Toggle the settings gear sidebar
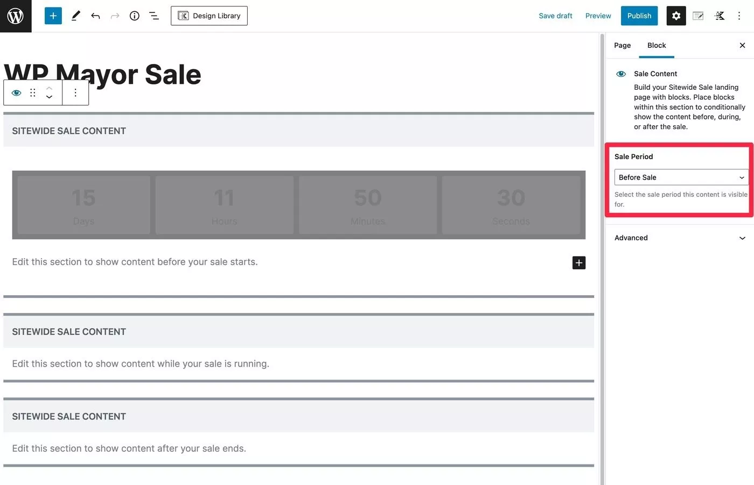The height and width of the screenshot is (485, 754). [x=676, y=16]
